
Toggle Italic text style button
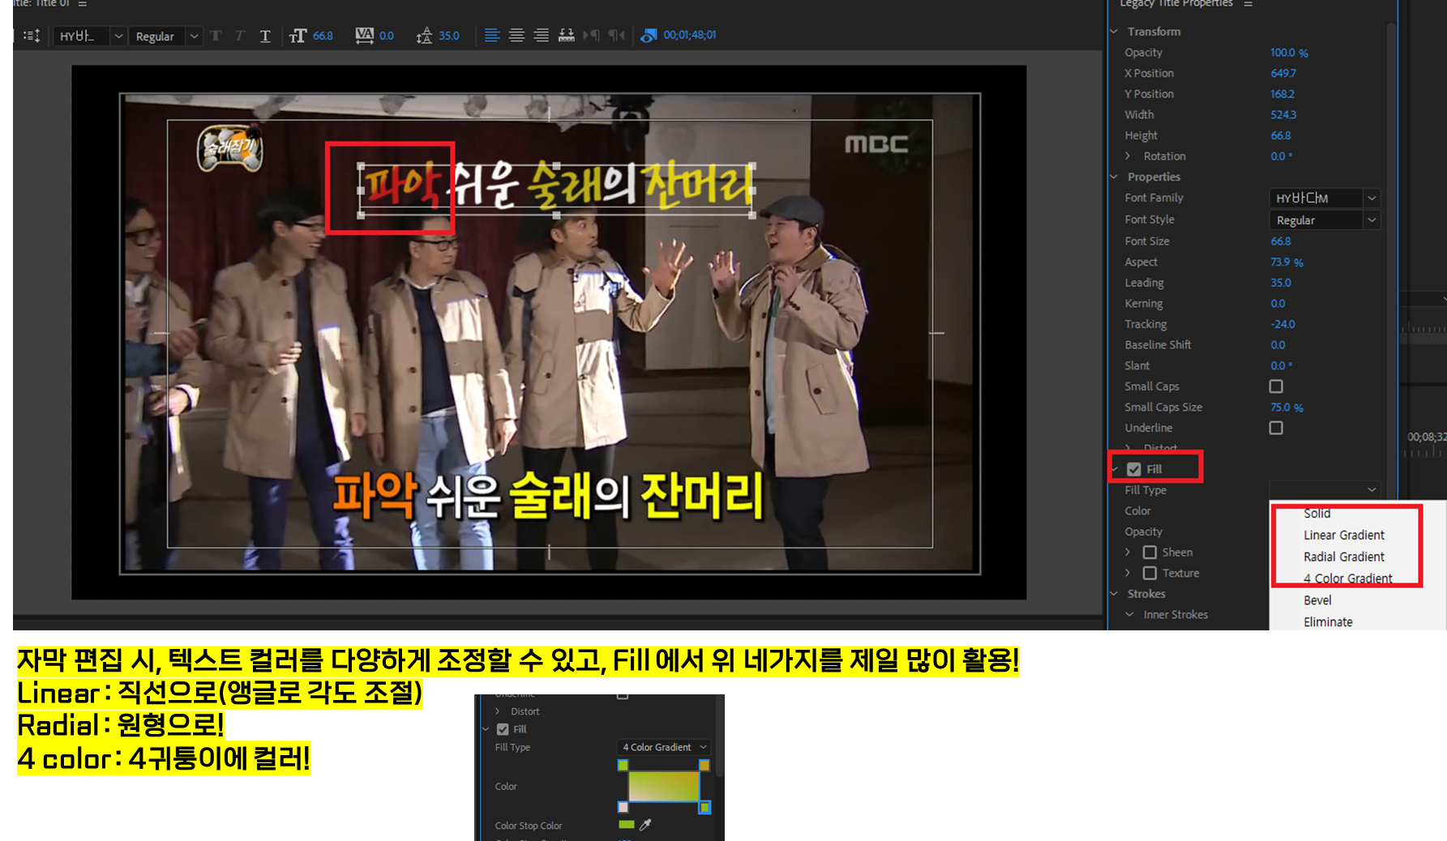coord(240,36)
